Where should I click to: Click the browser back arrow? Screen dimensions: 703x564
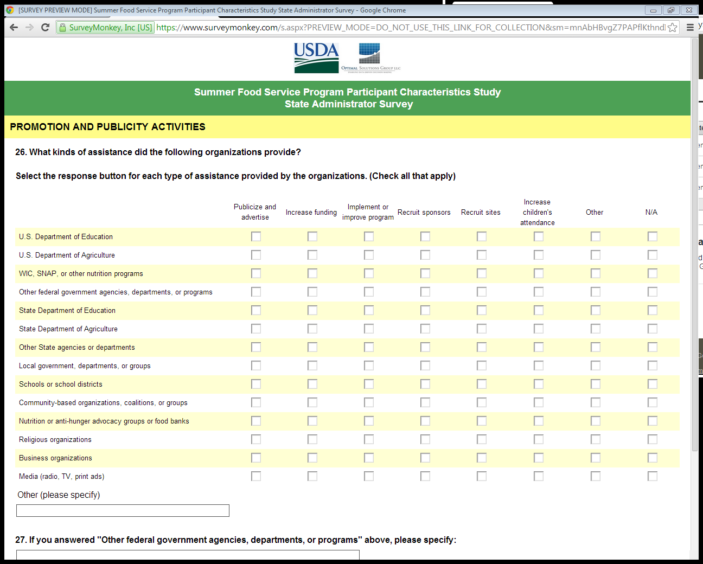pyautogui.click(x=14, y=27)
